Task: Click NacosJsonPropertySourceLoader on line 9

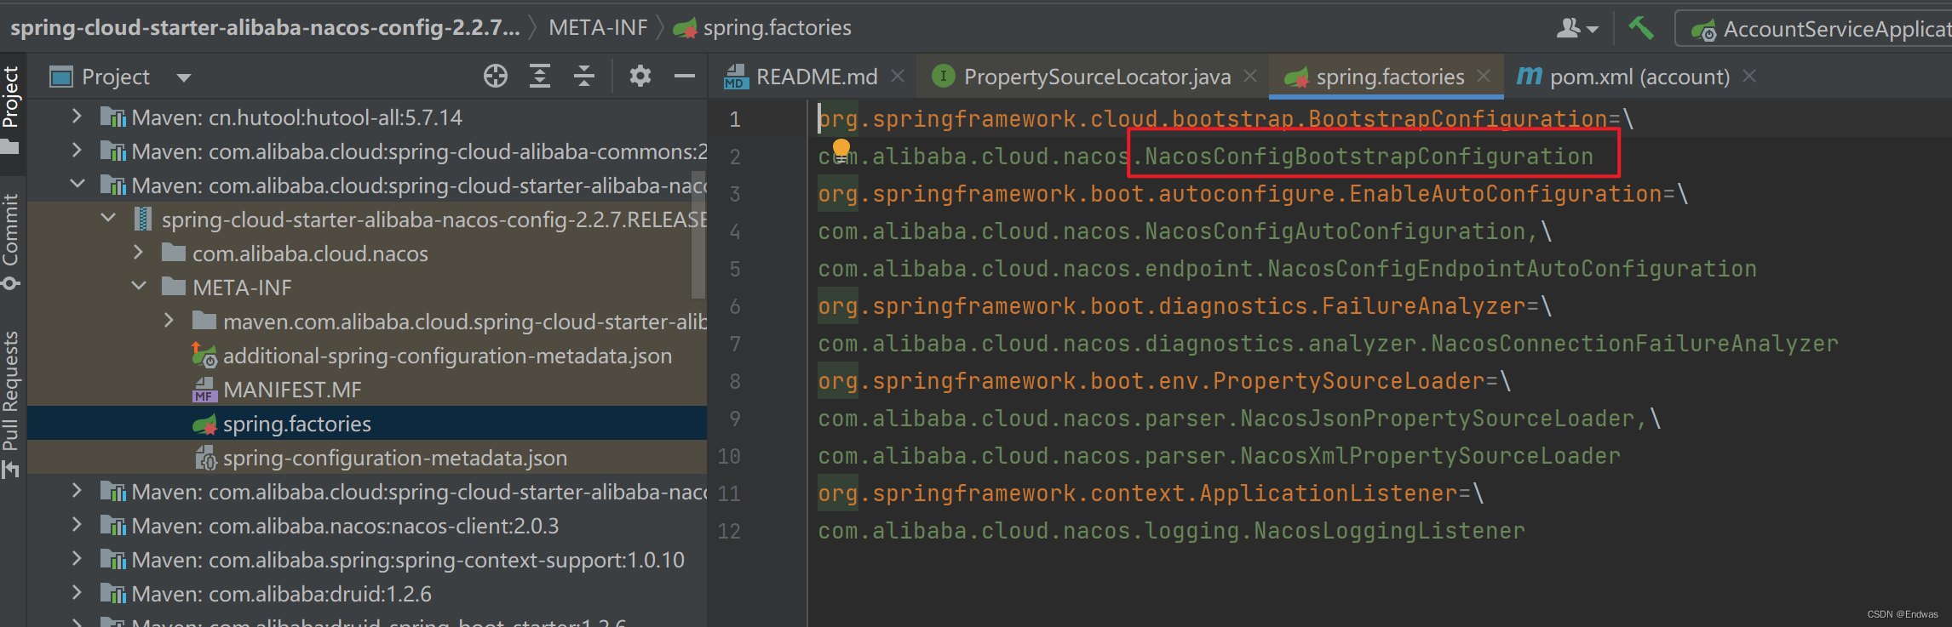Action: point(1437,419)
